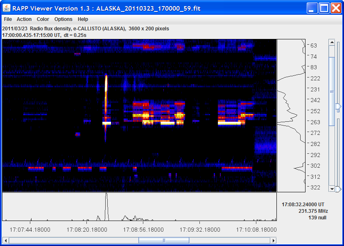Click the upper intensity slider knob
The image size is (344, 246).
338,107
